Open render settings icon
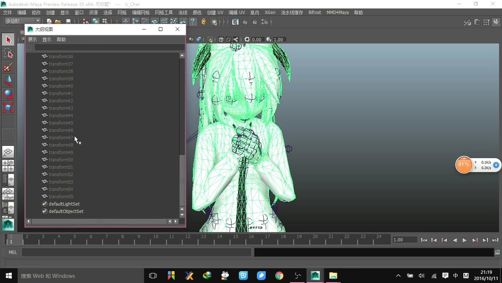Image resolution: width=502 pixels, height=283 pixels. [x=265, y=22]
